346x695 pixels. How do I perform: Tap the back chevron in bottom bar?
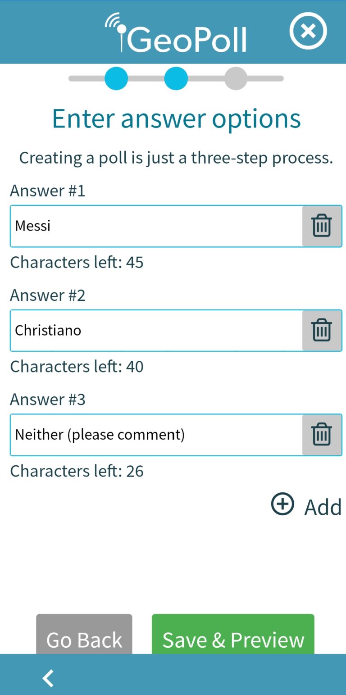(48, 678)
